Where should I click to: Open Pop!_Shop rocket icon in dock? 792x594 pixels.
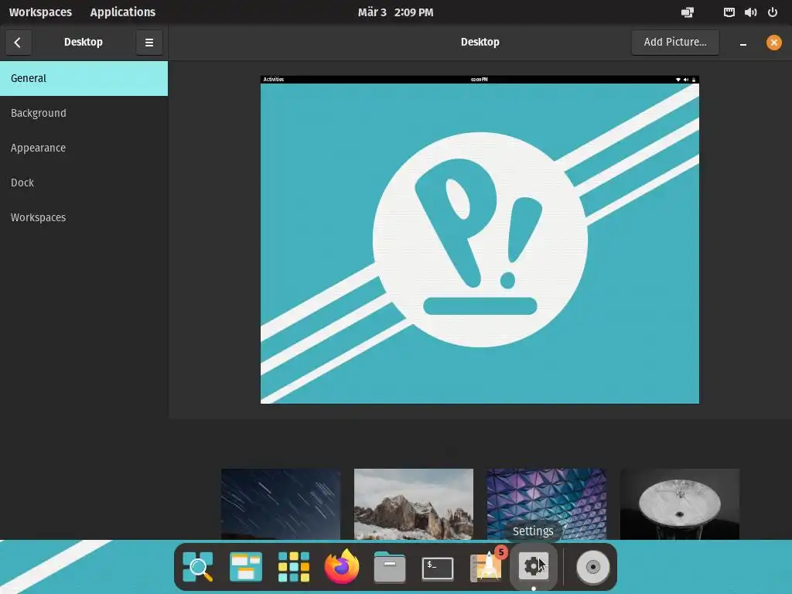(486, 566)
